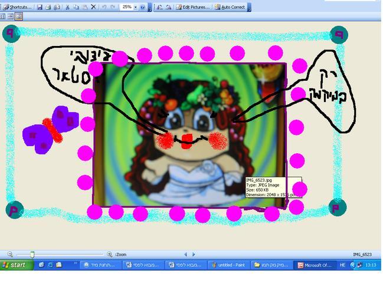The width and height of the screenshot is (383, 287).
Task: Switch to first taskbar browser window
Action: pos(101,265)
